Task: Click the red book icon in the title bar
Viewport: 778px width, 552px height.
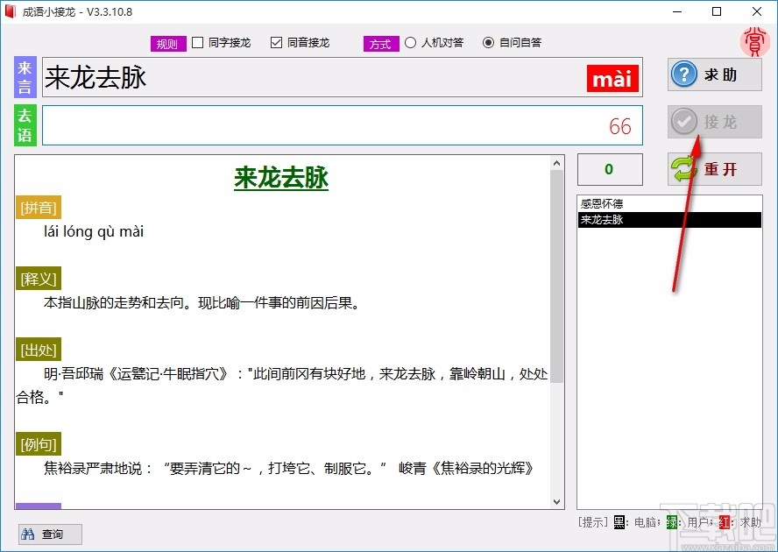Action: click(11, 11)
